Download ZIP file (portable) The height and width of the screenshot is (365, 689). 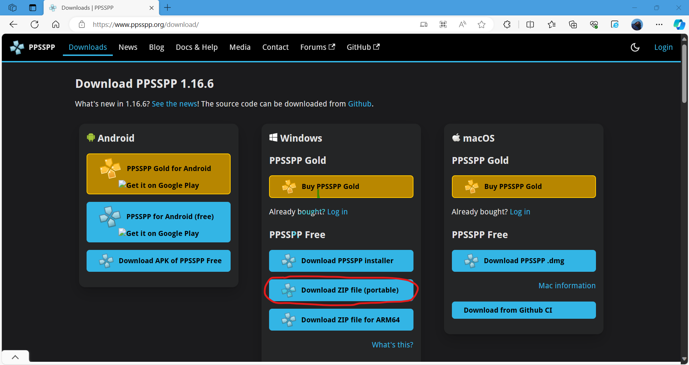(341, 290)
